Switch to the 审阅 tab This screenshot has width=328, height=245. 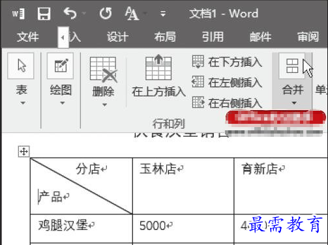coord(308,36)
